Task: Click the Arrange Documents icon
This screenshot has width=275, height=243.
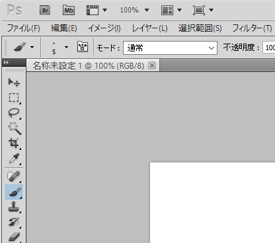Action: [167, 11]
